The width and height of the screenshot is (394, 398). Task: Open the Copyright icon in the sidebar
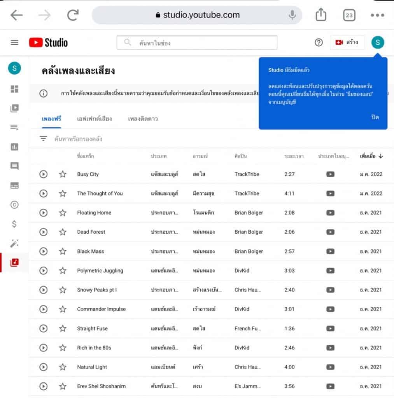[14, 205]
